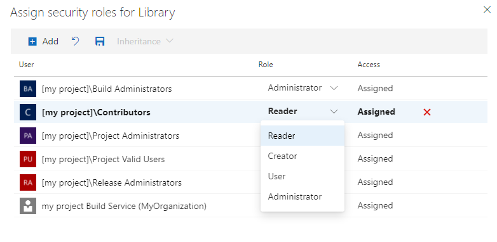Click the Role column header
The image size is (497, 242).
click(266, 65)
